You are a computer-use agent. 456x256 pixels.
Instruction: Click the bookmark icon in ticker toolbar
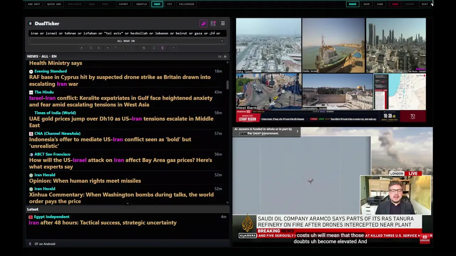tap(154, 48)
